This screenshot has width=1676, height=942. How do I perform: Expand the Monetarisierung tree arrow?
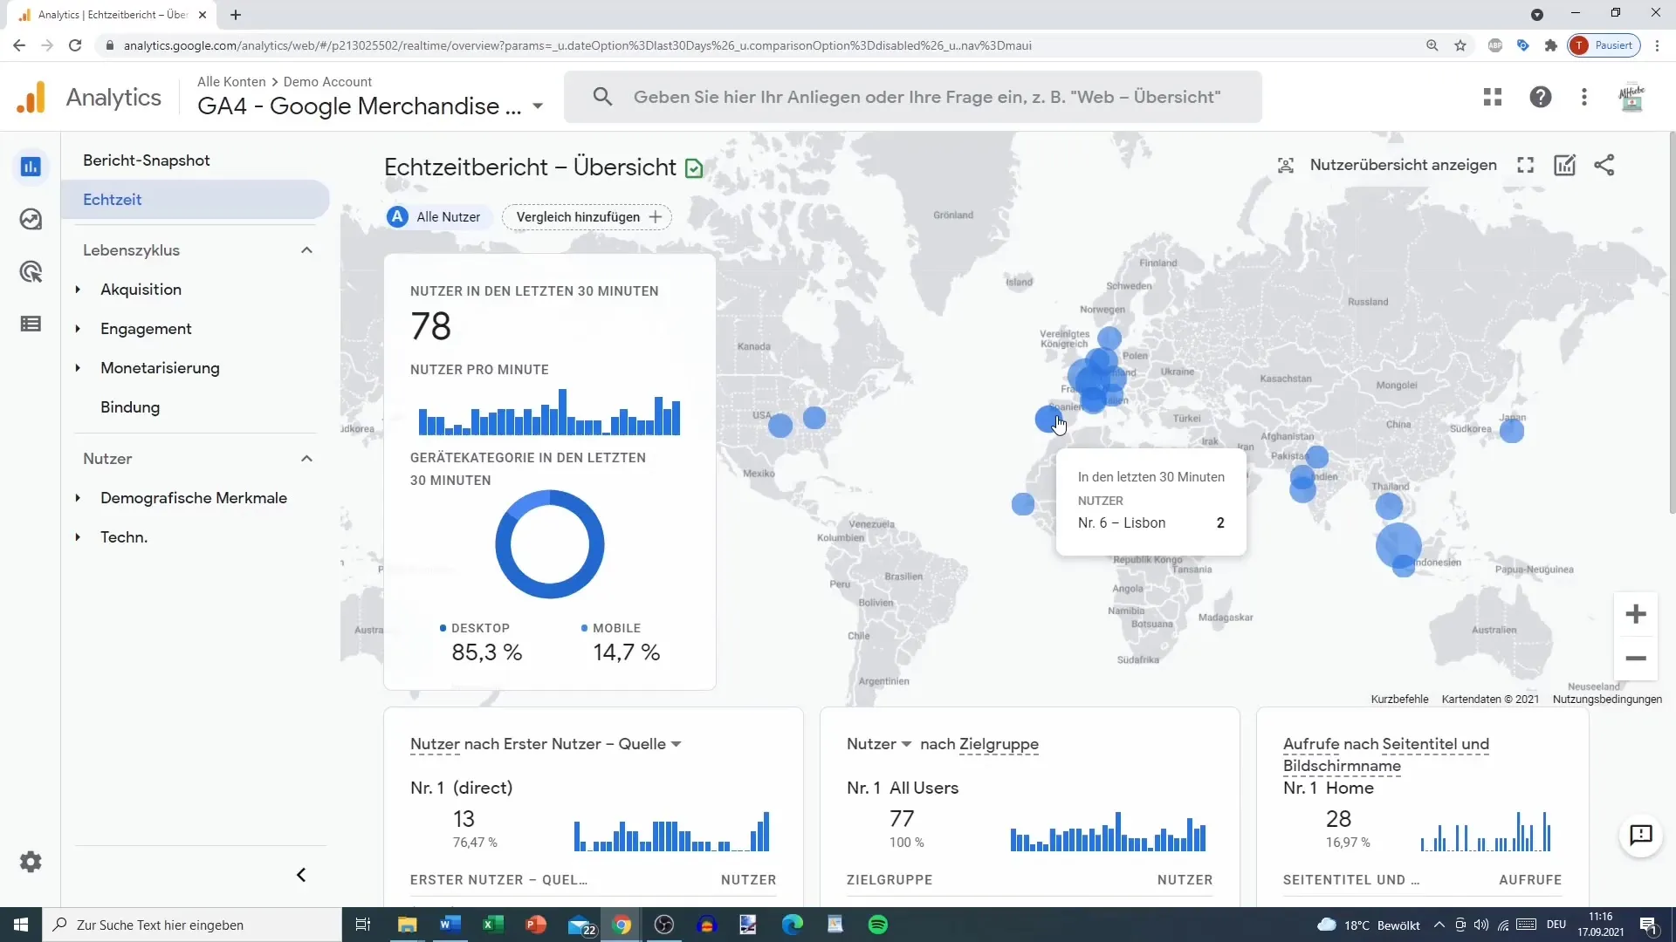click(78, 368)
